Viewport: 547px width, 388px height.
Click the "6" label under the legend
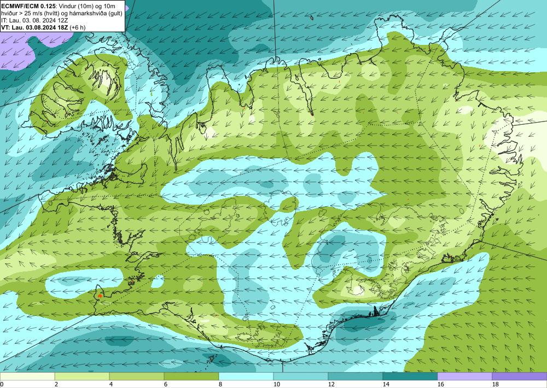coord(166,384)
